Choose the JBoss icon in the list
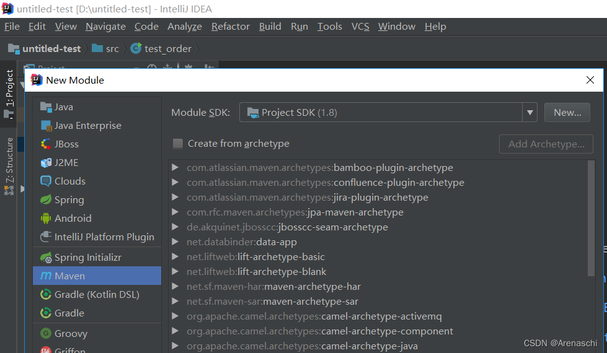 click(x=46, y=144)
